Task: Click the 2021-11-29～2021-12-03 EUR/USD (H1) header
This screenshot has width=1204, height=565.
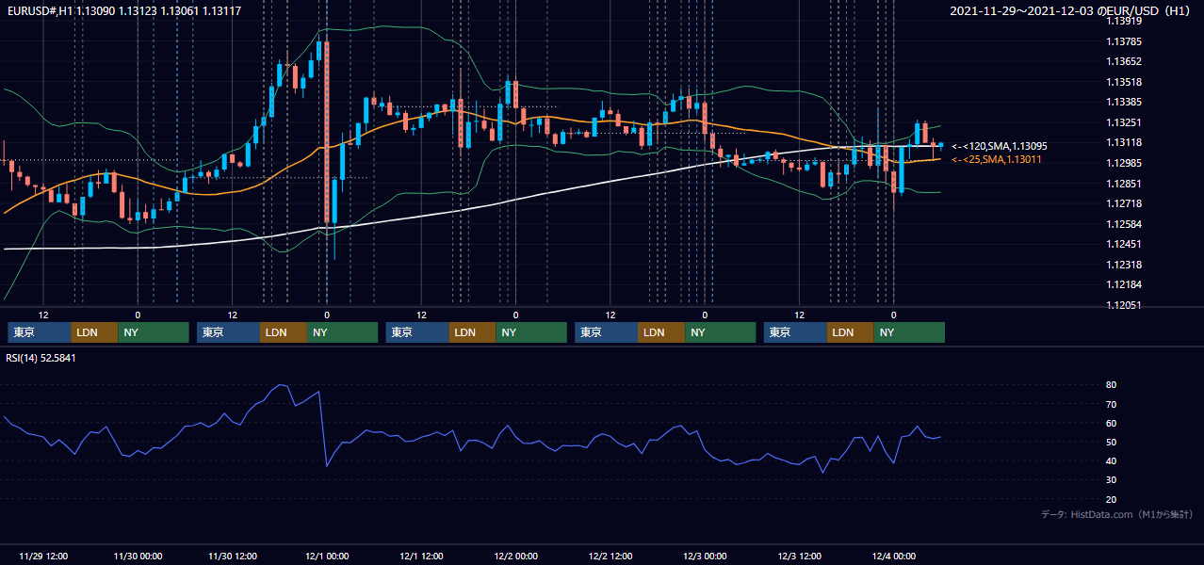Action: coord(1070,11)
